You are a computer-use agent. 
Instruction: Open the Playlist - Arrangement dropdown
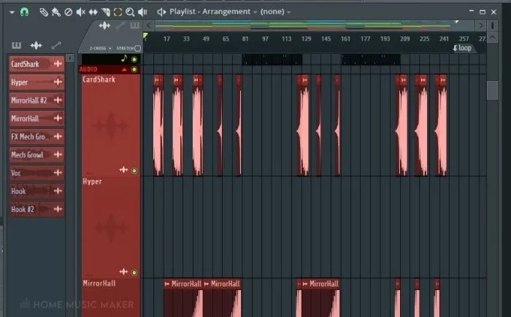213,12
